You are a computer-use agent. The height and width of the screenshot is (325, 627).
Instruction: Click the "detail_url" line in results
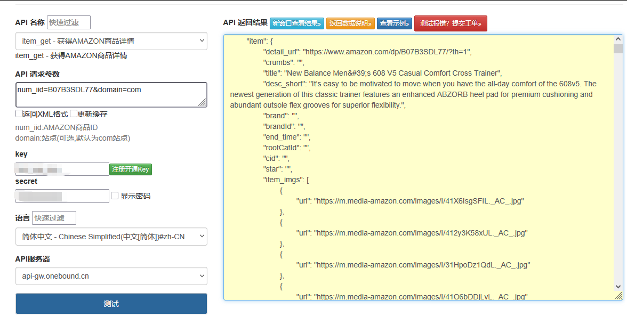tap(367, 52)
